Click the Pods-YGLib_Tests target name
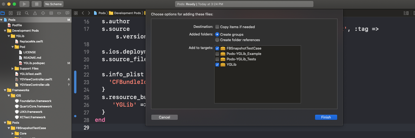The height and width of the screenshot is (138, 415). [x=241, y=59]
